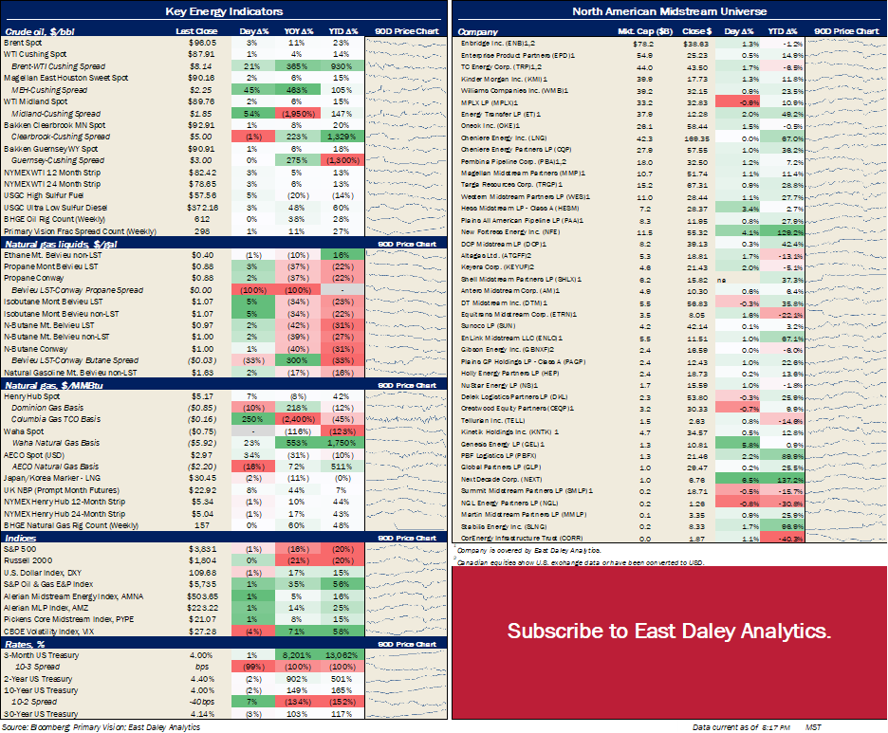
Task: Click the Waha Spot label
Action: pyautogui.click(x=24, y=431)
